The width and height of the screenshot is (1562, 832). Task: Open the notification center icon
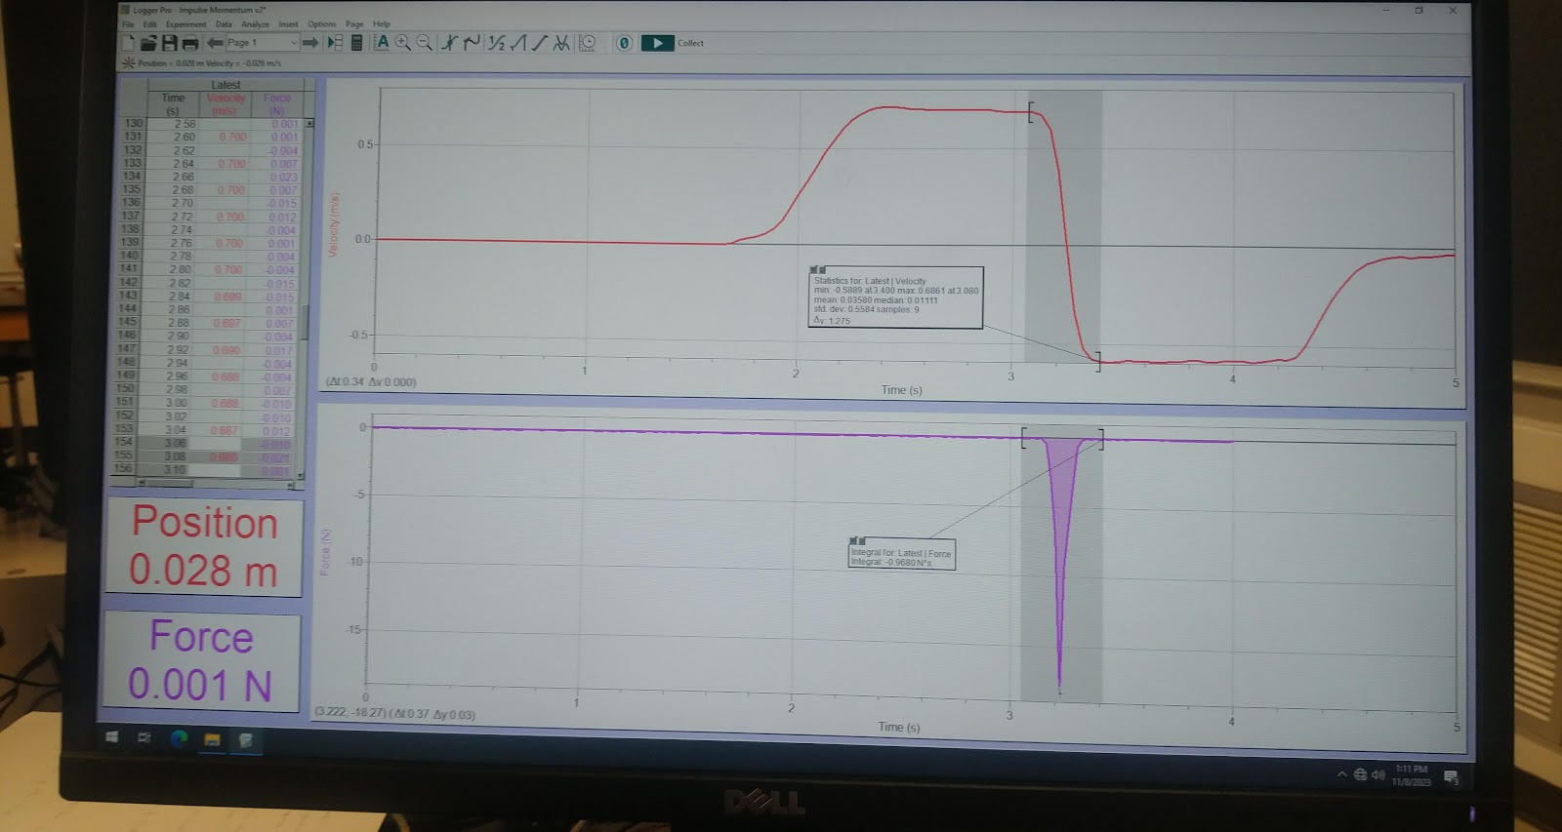[x=1451, y=777]
